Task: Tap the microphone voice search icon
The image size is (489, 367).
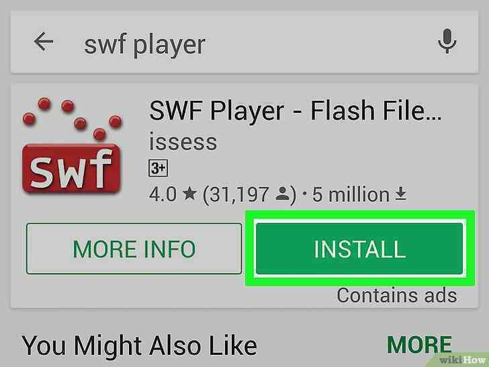Action: tap(447, 41)
